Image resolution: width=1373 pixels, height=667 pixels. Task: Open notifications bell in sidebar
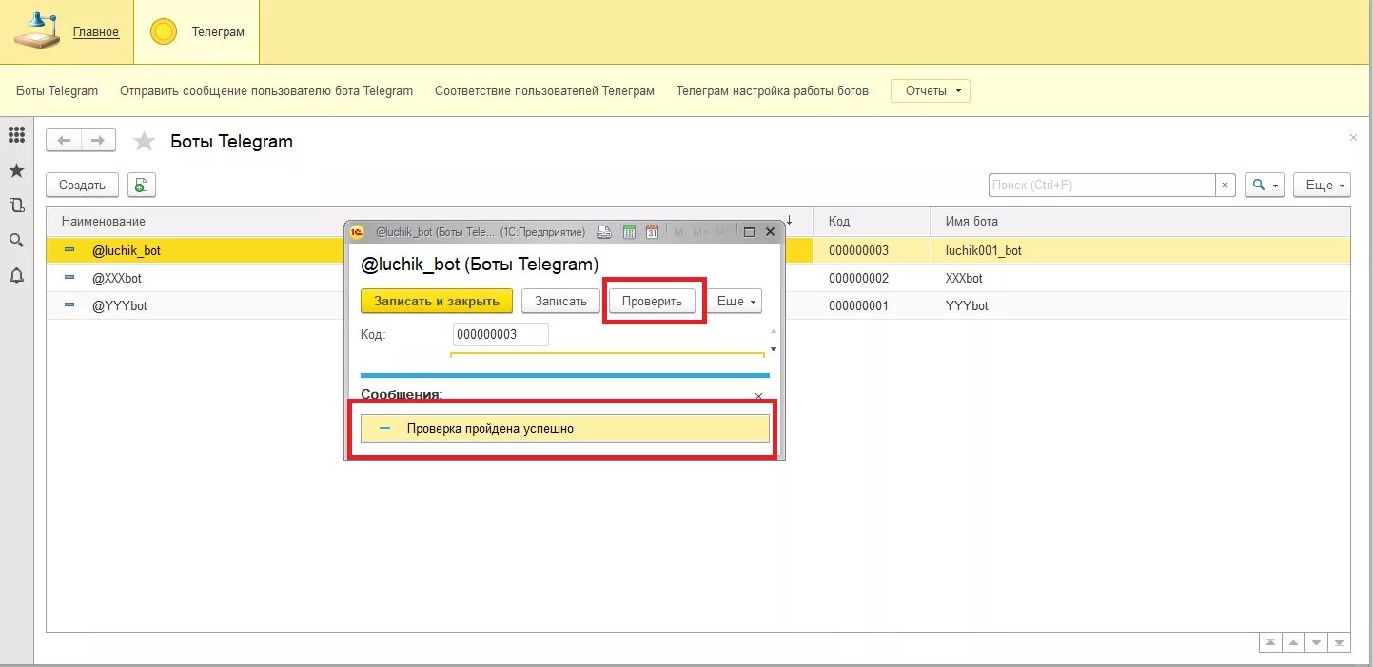pyautogui.click(x=16, y=276)
